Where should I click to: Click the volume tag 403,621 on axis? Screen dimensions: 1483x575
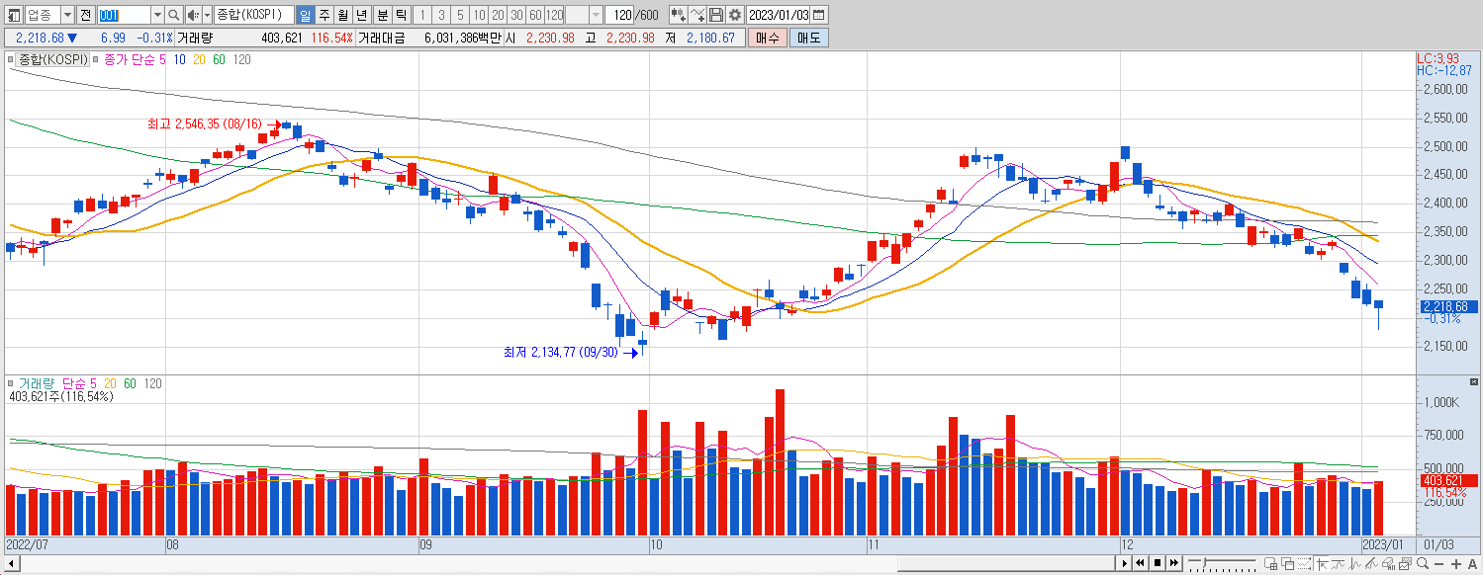(1447, 479)
